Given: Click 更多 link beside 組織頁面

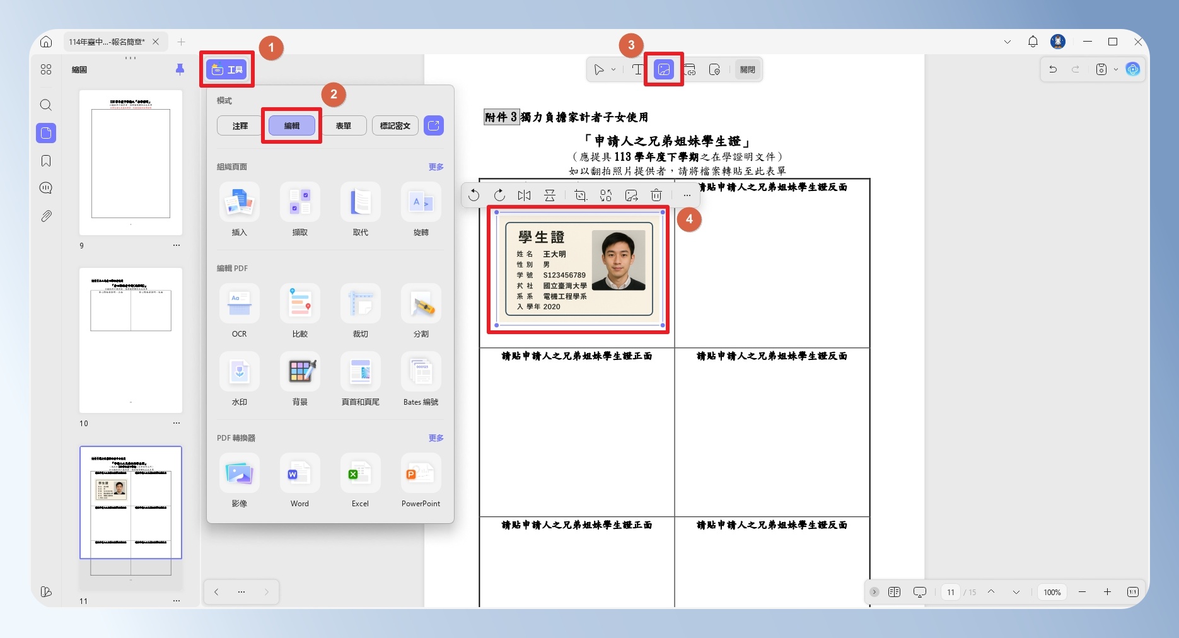Looking at the screenshot, I should click(436, 166).
